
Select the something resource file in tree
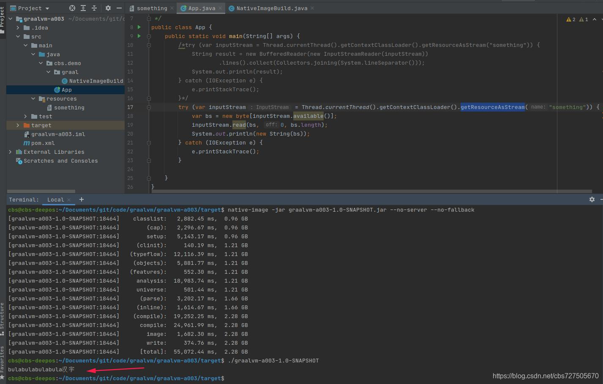[x=65, y=107]
